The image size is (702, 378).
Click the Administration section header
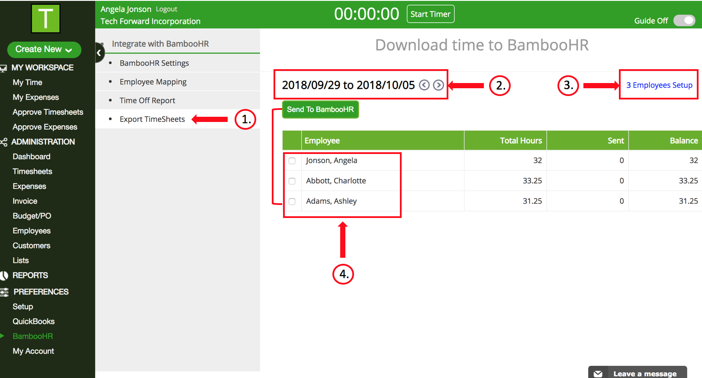tap(43, 142)
